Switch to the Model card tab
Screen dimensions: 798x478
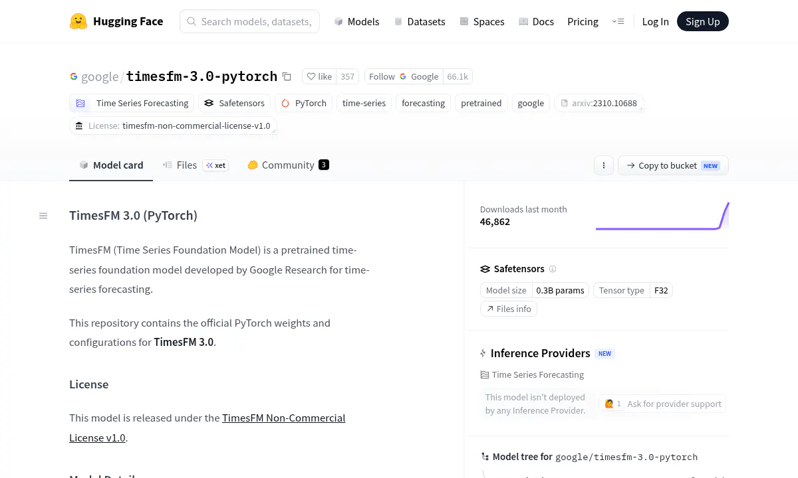click(x=111, y=165)
